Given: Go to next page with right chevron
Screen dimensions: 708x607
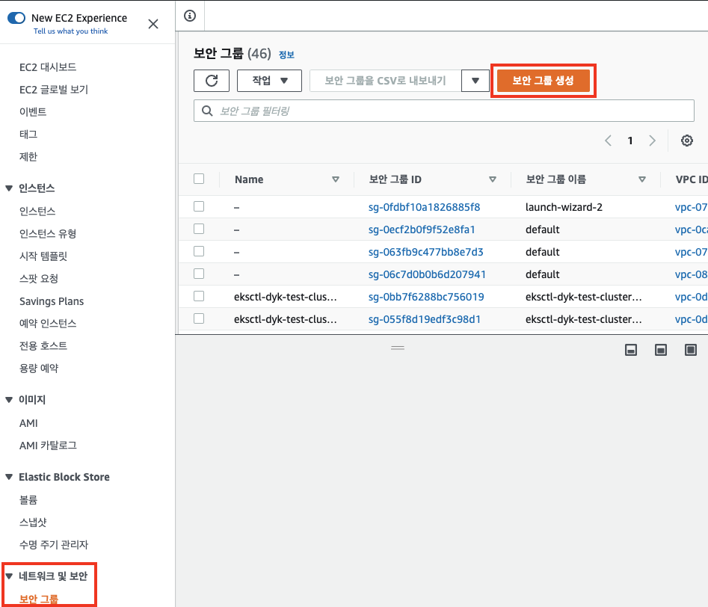Looking at the screenshot, I should tap(652, 141).
